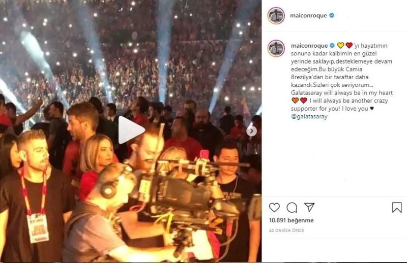Like the post with the heart icon
The height and width of the screenshot is (263, 407).
coord(274,207)
